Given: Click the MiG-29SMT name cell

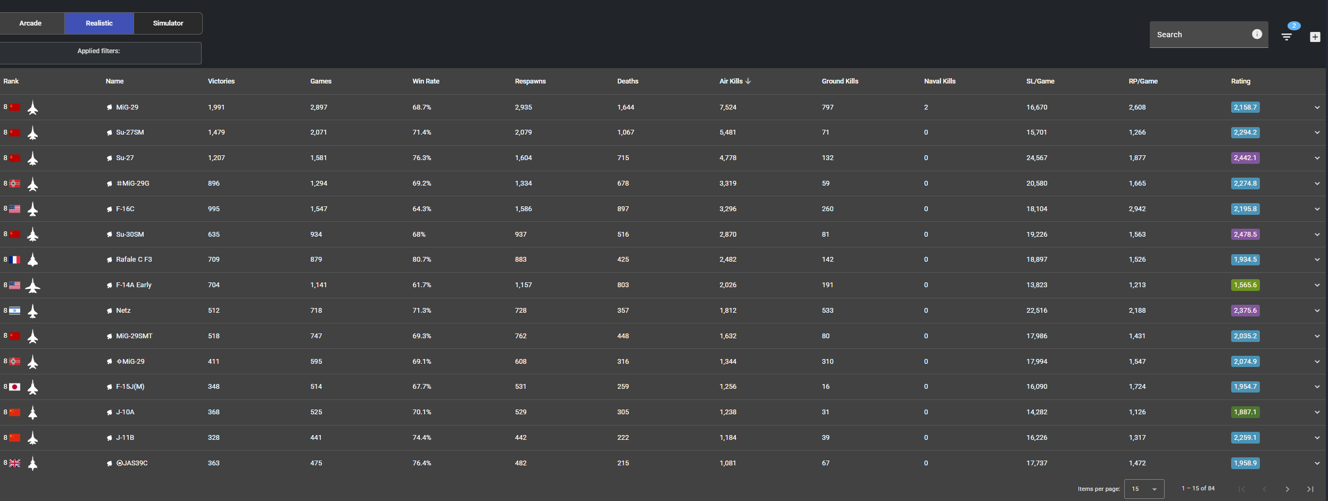Looking at the screenshot, I should 134,336.
